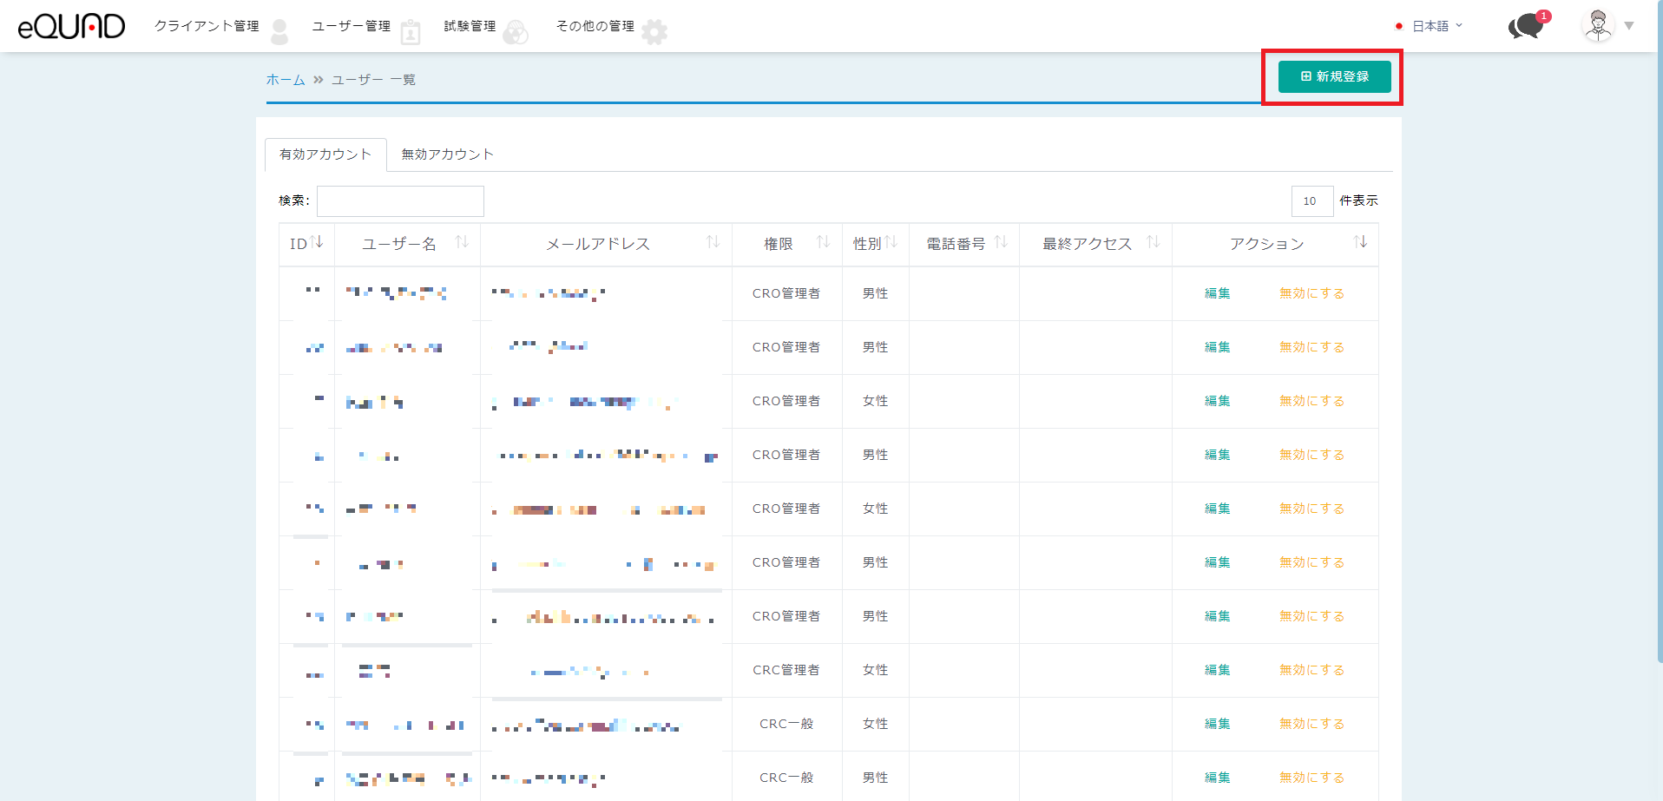
Task: Sort by メールアドレス column arrows
Action: [713, 242]
